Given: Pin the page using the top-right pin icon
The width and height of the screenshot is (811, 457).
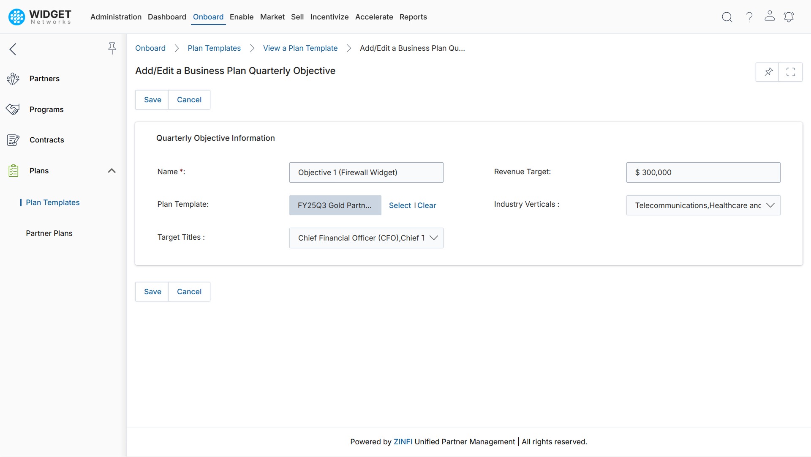Looking at the screenshot, I should click(768, 72).
